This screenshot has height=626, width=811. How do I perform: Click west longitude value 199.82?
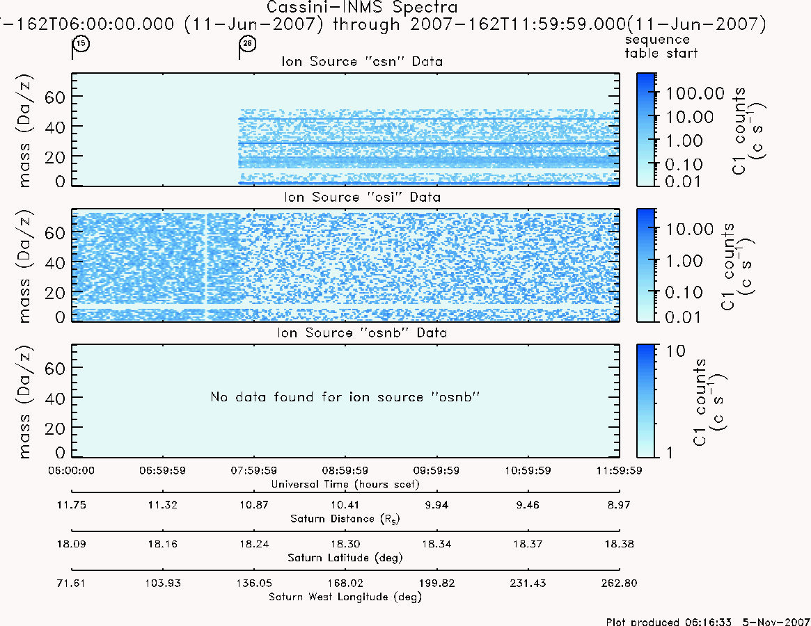click(x=436, y=584)
